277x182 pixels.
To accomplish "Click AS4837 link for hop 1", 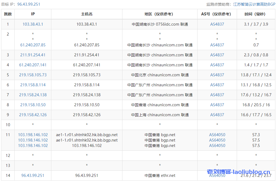I will (217, 24).
